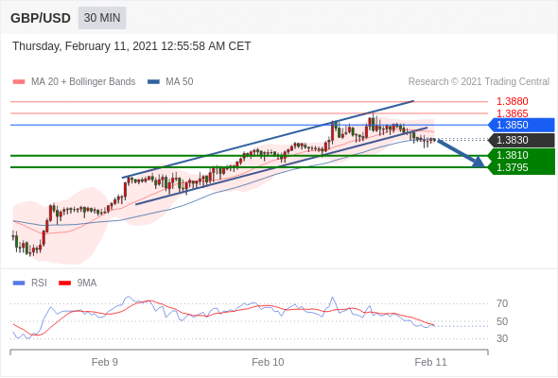
Task: Toggle the 9MA legend entry
Action: click(78, 283)
